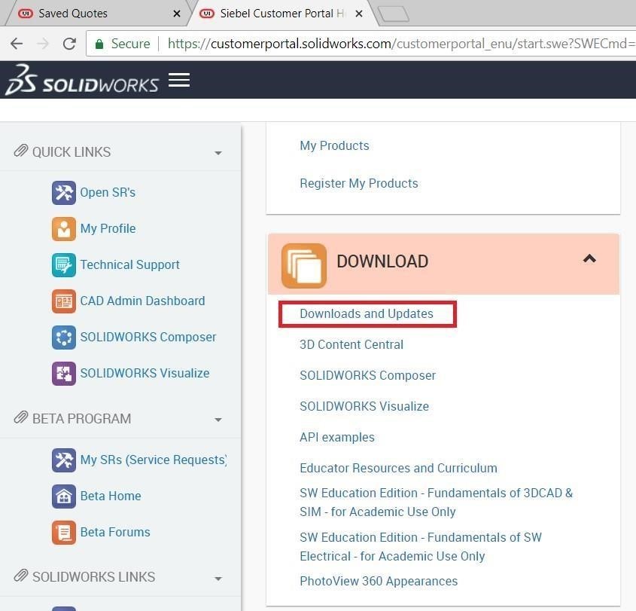Open Fundamentals of SW Electrical link
The height and width of the screenshot is (611, 636).
click(421, 547)
